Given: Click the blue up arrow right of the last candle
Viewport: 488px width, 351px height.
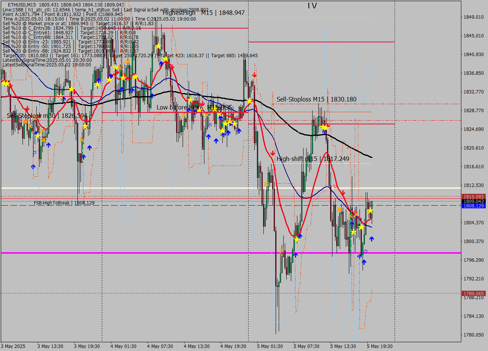Looking at the screenshot, I should [372, 239].
